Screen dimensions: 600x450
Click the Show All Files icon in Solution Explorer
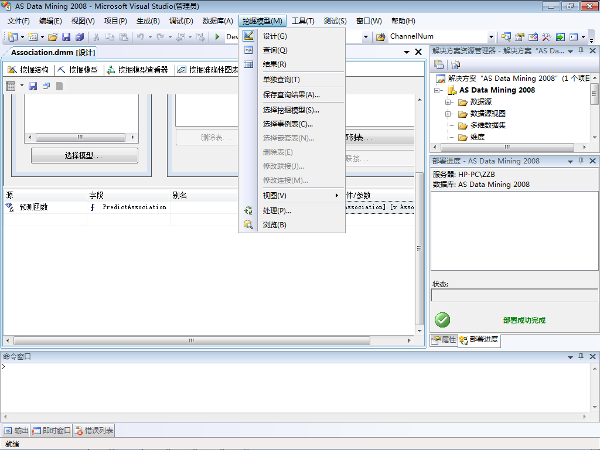tap(455, 64)
